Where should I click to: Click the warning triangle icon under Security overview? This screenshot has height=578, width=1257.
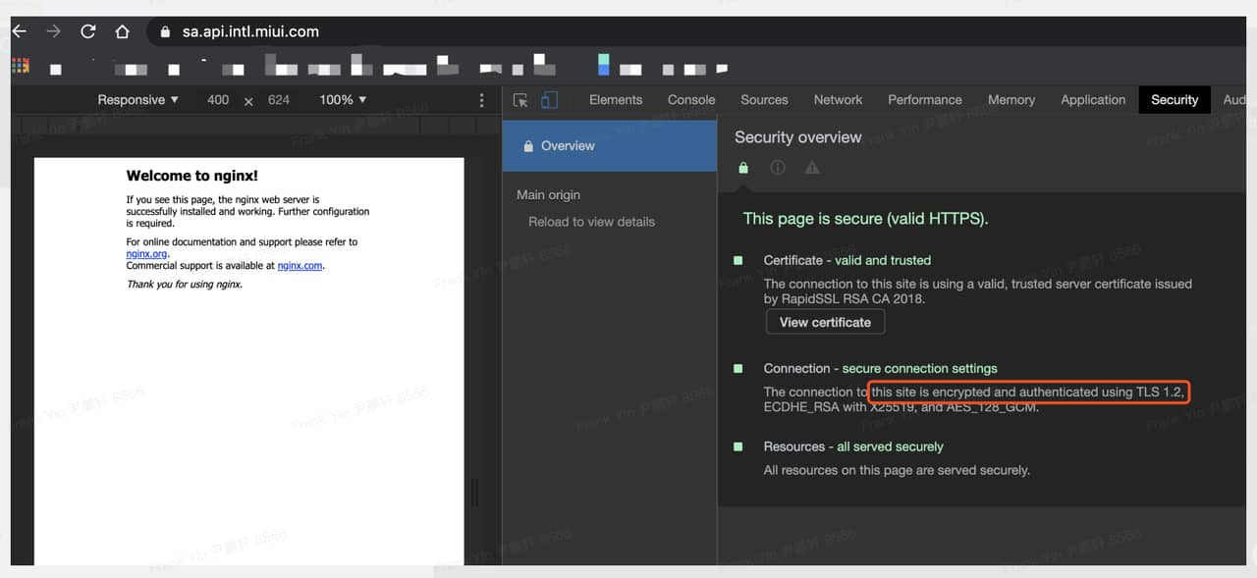[812, 168]
